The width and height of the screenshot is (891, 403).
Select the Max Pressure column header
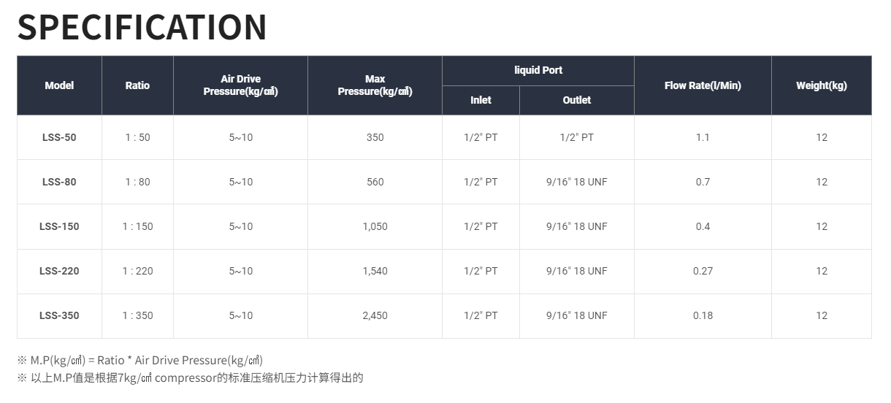(x=375, y=85)
